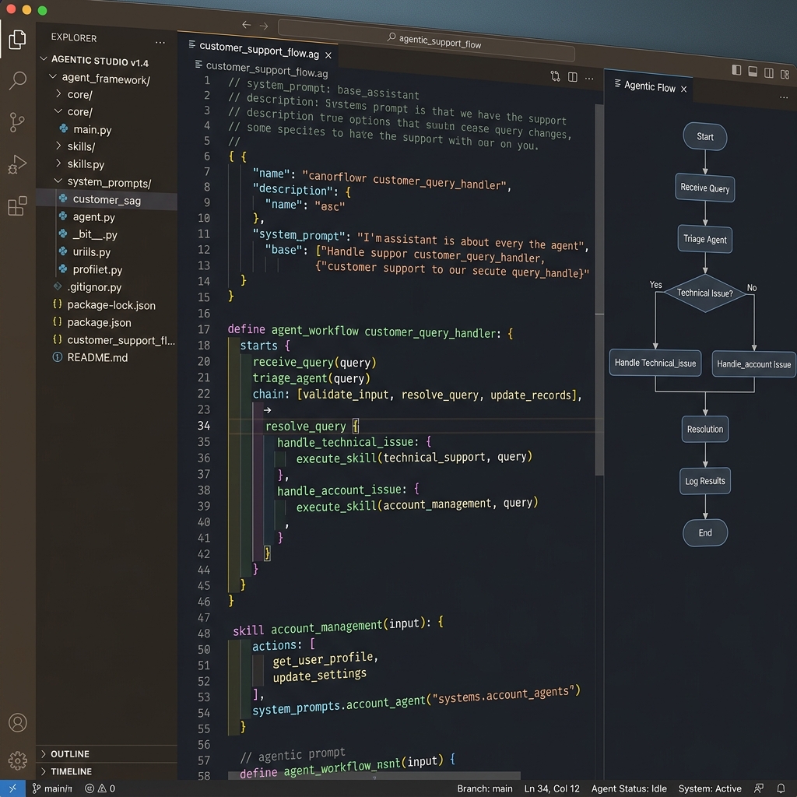Open the Explorer view in activity bar
Viewport: 797px width, 797px height.
pos(17,40)
